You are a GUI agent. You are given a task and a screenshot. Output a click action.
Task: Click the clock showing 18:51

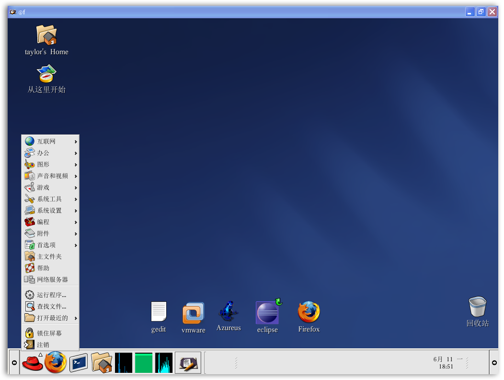pos(446,362)
